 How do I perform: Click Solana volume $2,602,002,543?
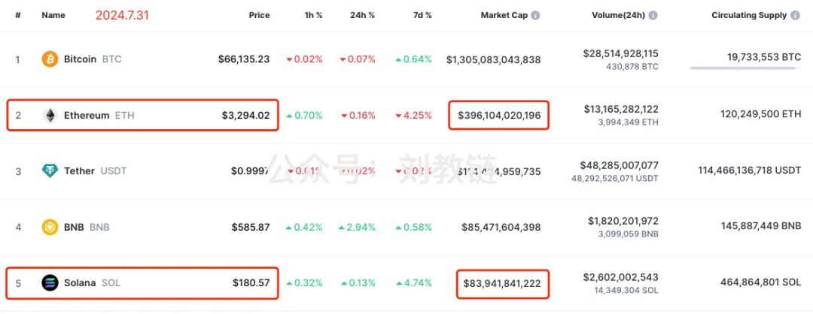click(621, 276)
